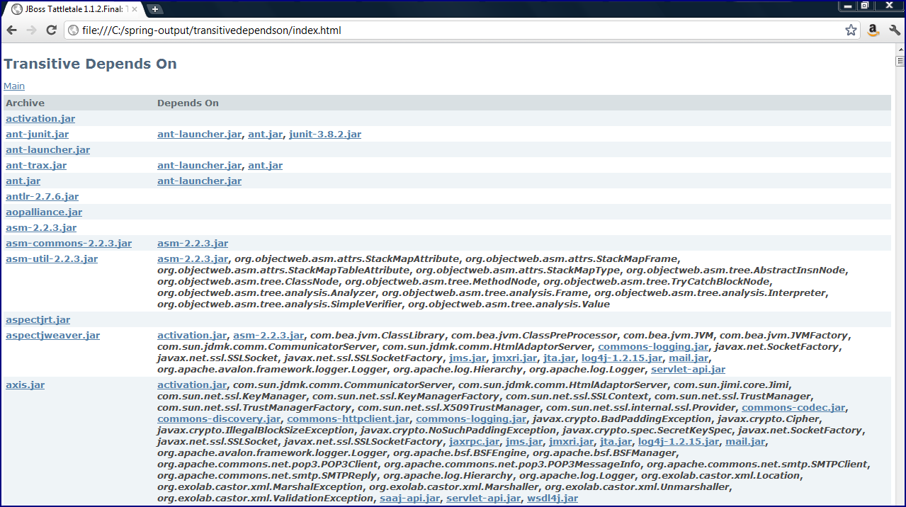906x507 pixels.
Task: Open commons-logging.jar in aspectjweaver row
Action: point(653,346)
